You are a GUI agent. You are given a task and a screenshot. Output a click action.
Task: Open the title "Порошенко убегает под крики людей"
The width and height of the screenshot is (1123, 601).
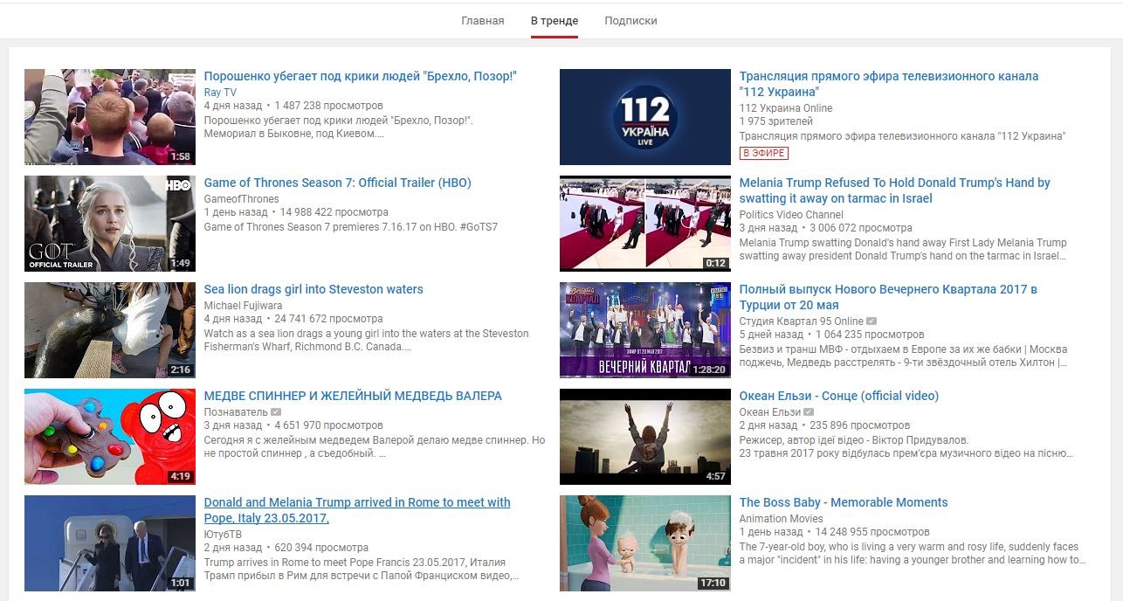pos(361,76)
